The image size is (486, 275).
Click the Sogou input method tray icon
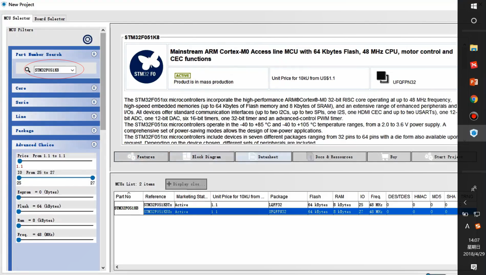click(478, 226)
